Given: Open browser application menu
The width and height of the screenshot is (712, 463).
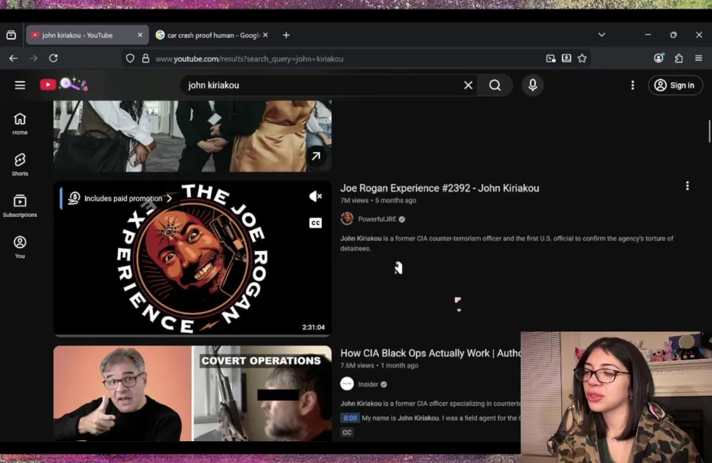Looking at the screenshot, I should tap(699, 58).
